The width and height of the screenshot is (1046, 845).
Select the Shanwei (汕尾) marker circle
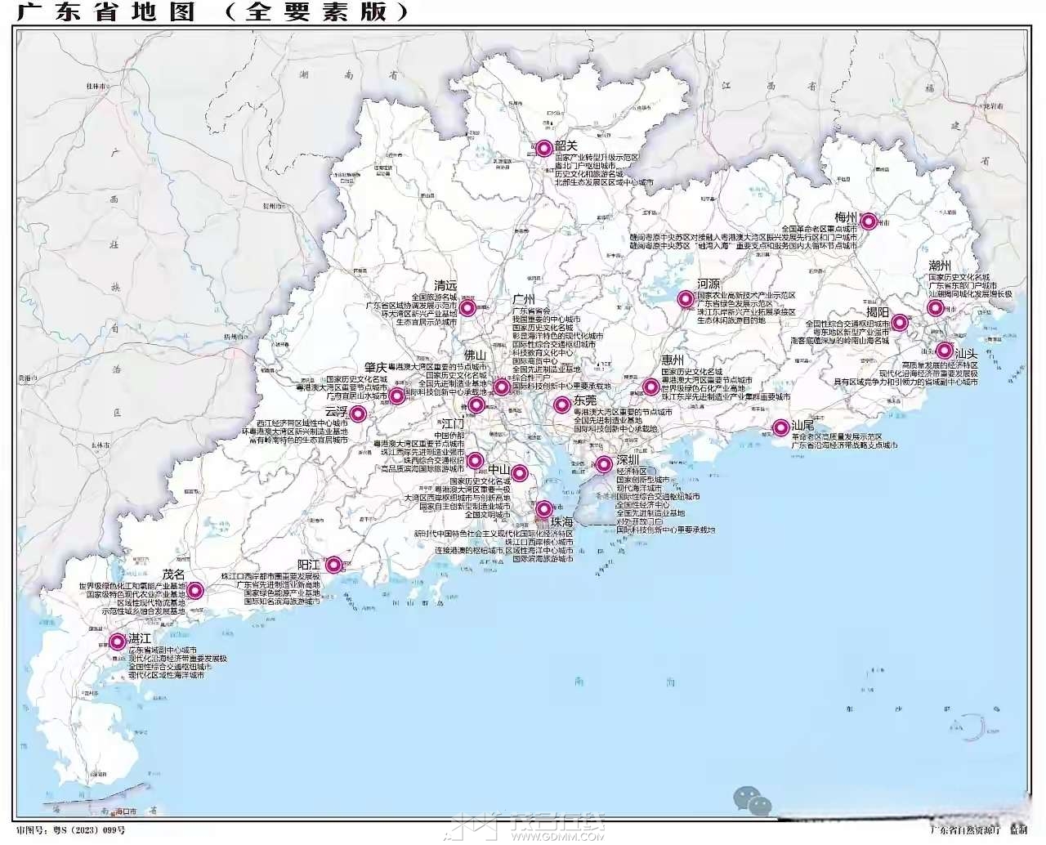(x=780, y=427)
